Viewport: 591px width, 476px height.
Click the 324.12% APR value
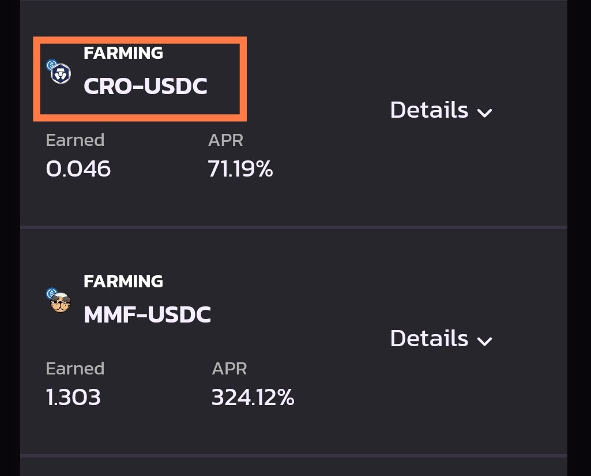click(253, 397)
